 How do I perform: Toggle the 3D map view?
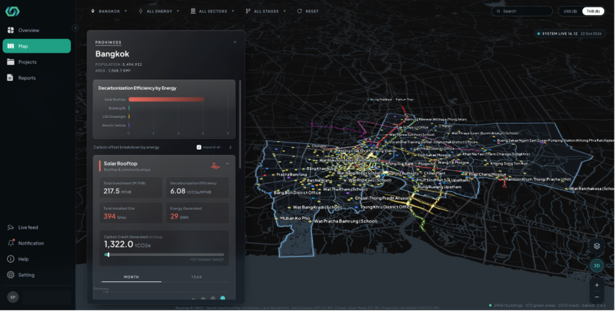[x=597, y=266]
